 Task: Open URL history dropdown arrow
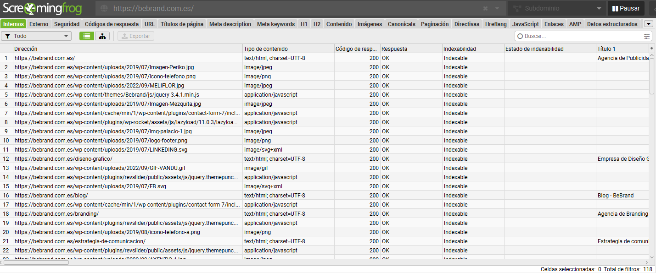tap(497, 8)
